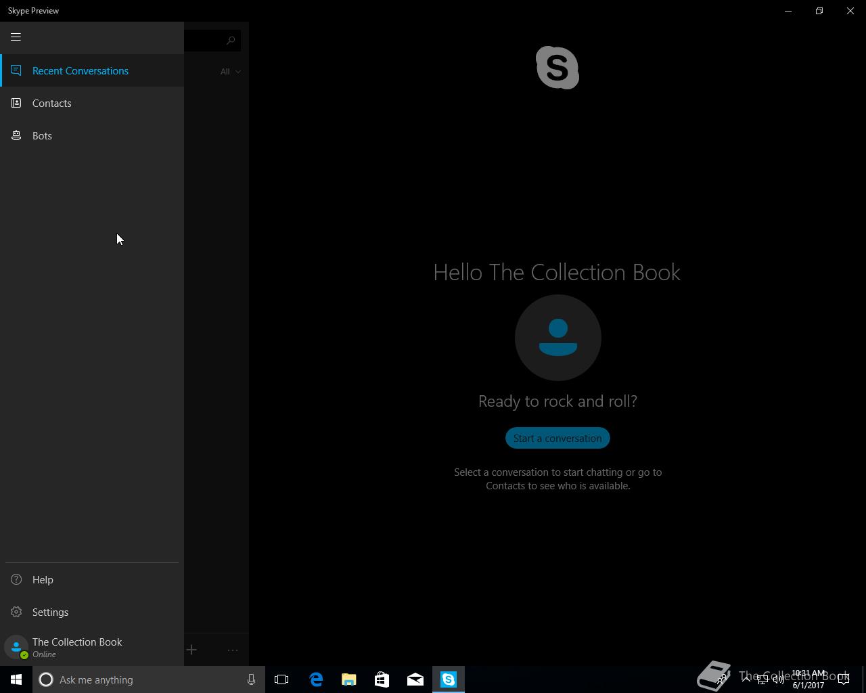Screen dimensions: 866x693
Task: Open the Windows Store from the taskbar
Action: [x=382, y=679]
